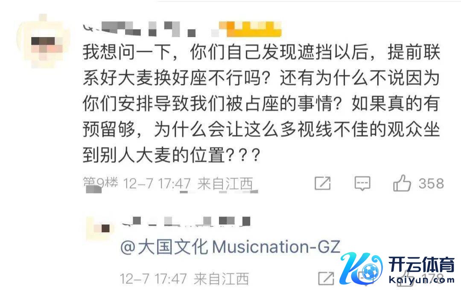The height and width of the screenshot is (294, 461).
Task: Select the 第9楼 floor label
Action: pyautogui.click(x=101, y=183)
